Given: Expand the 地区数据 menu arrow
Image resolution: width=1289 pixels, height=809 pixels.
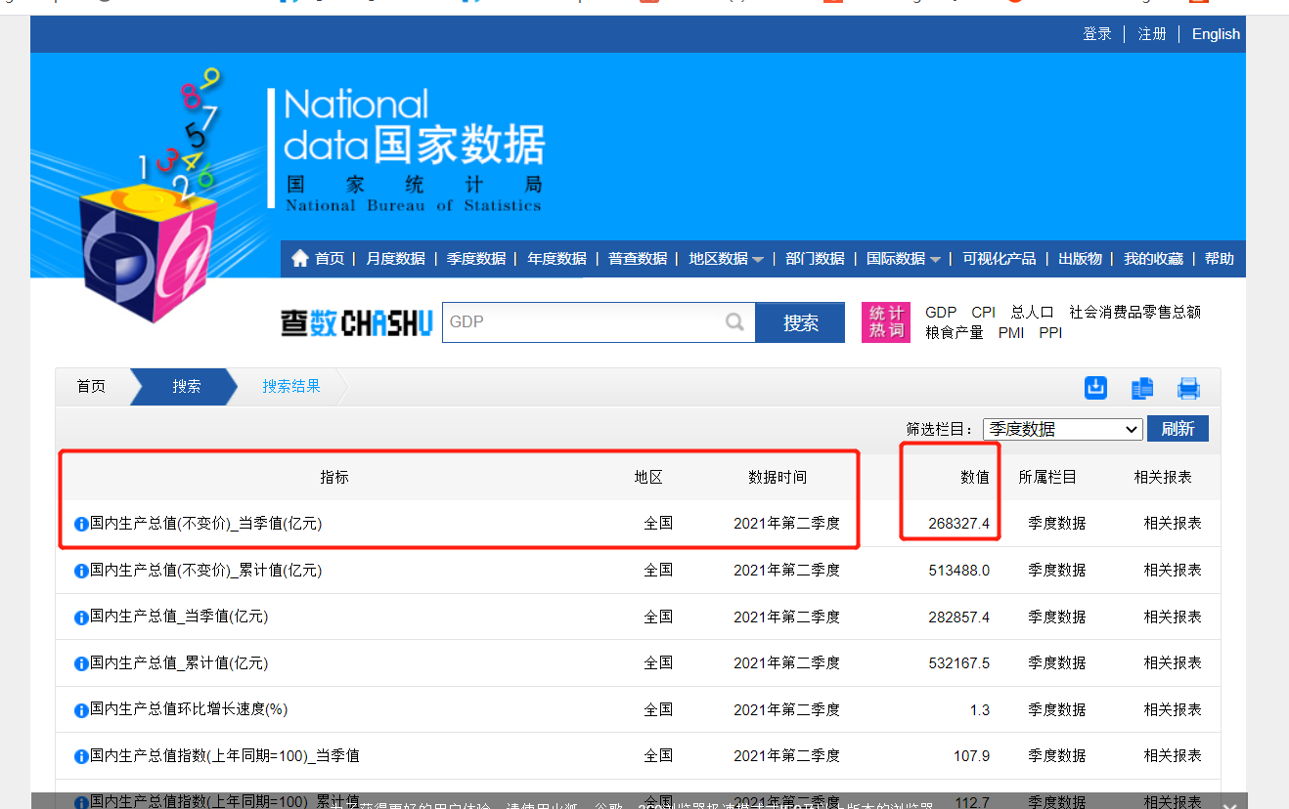Looking at the screenshot, I should tap(758, 260).
